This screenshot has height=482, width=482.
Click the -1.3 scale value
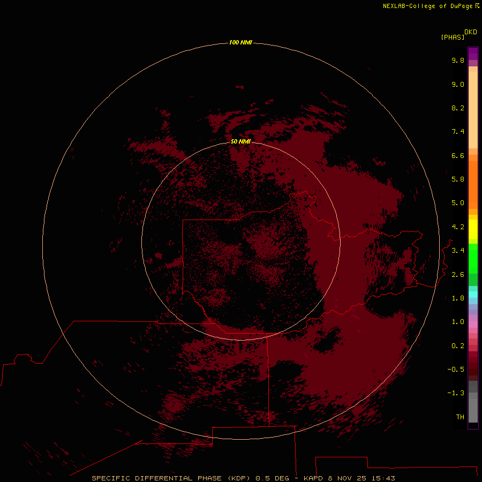click(x=456, y=393)
